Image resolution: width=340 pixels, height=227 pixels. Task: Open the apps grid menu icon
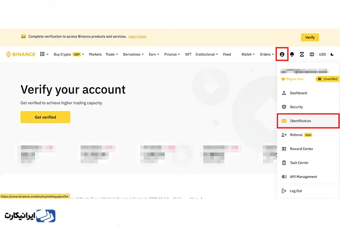[x=42, y=54]
